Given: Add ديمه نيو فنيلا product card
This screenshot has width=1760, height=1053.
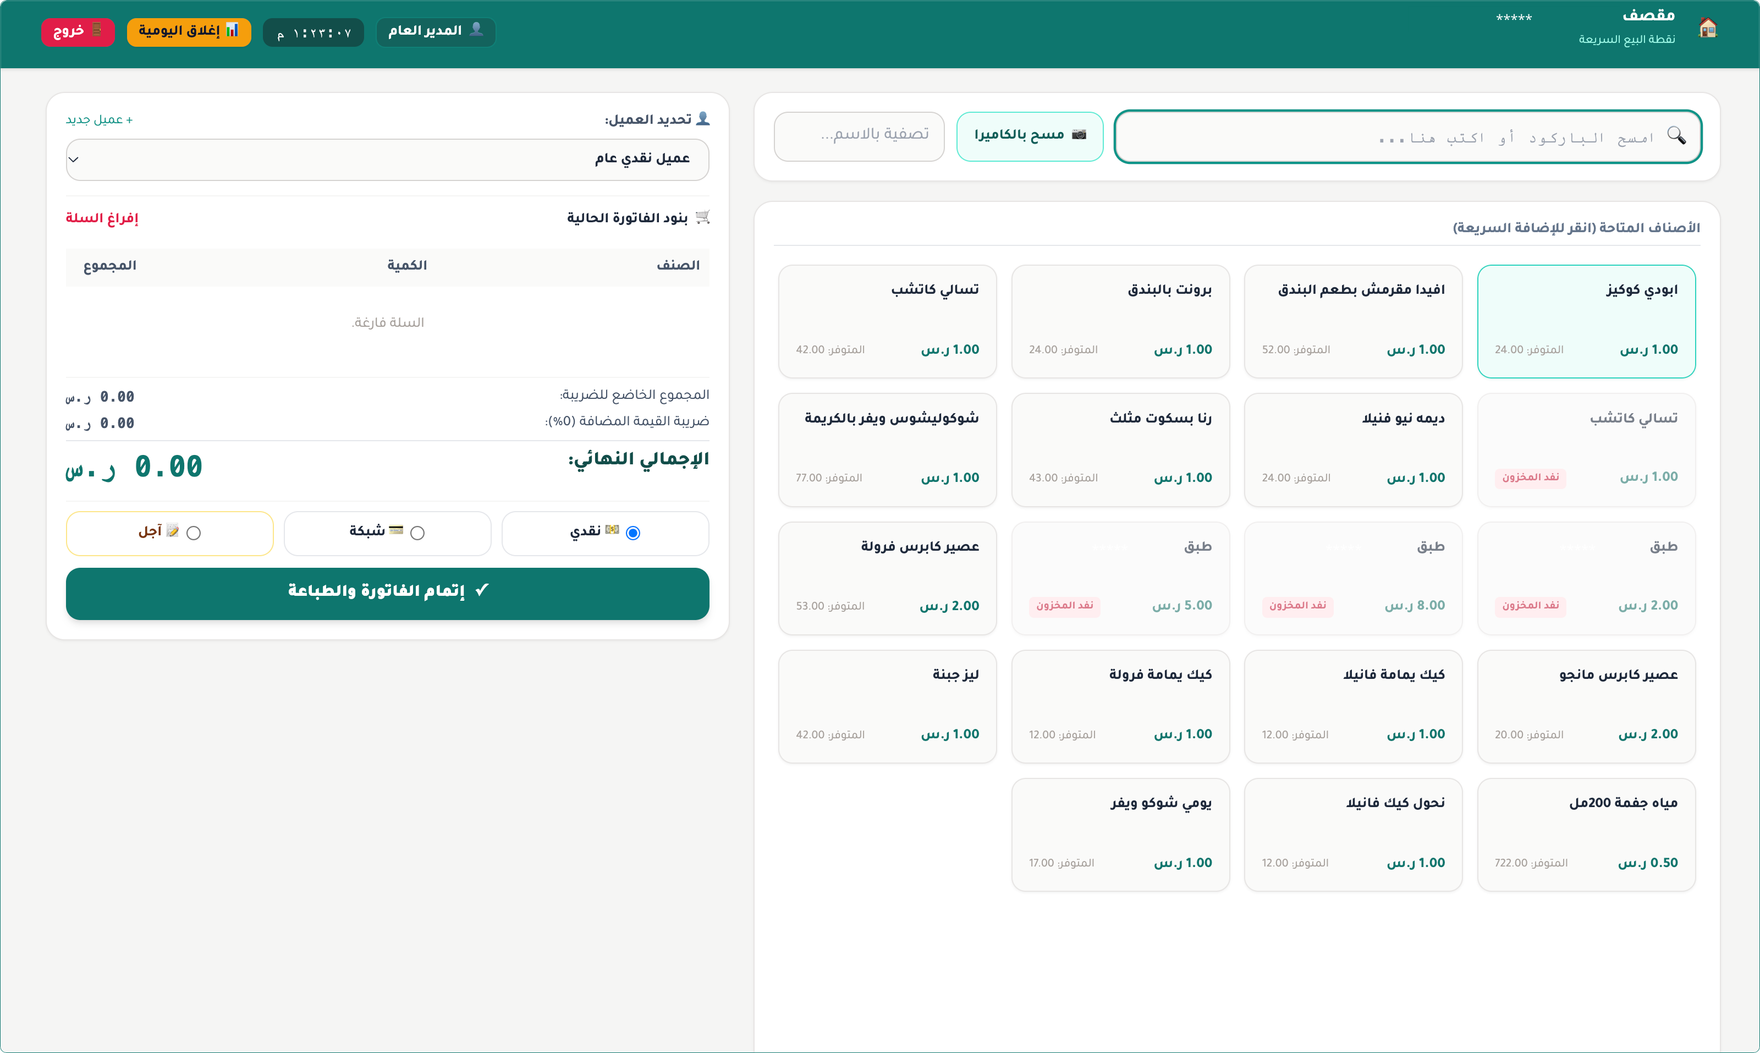Looking at the screenshot, I should click(x=1353, y=449).
